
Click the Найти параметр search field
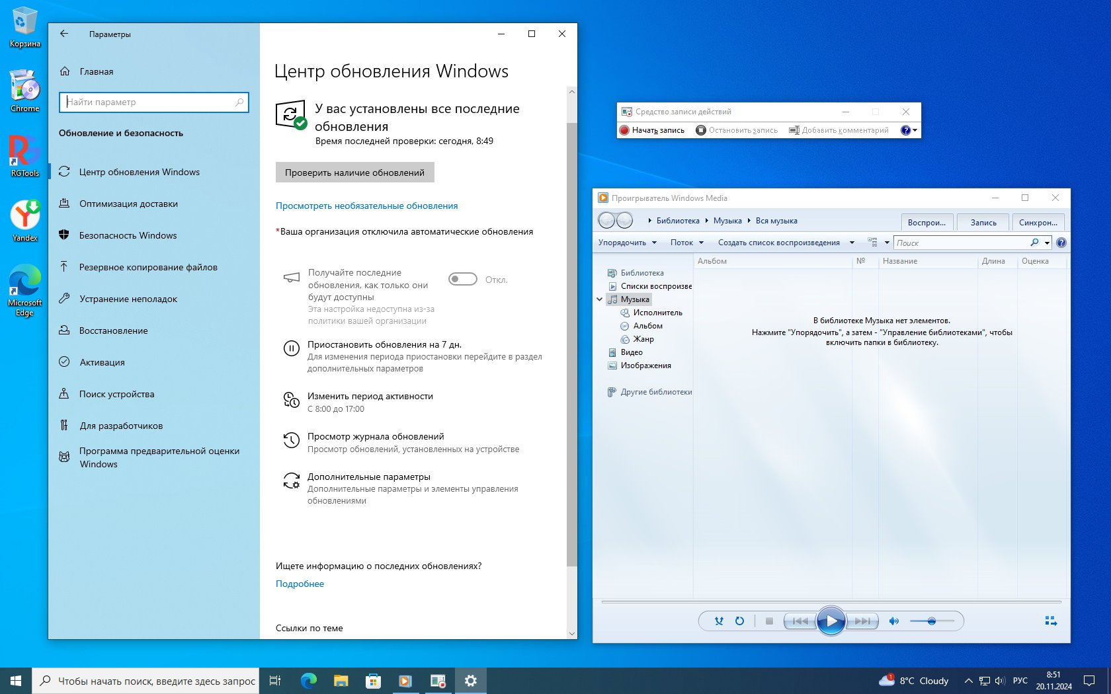153,102
